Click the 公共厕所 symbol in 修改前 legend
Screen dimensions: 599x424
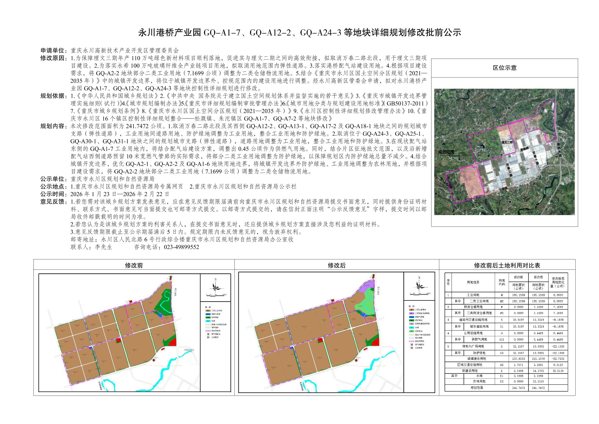click(208, 337)
